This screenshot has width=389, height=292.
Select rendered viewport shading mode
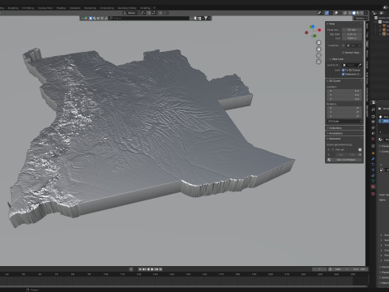tap(362, 13)
